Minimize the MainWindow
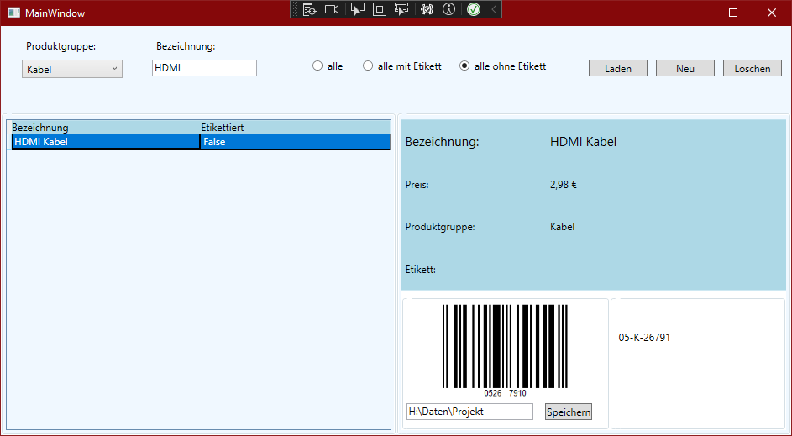This screenshot has width=792, height=436. 695,13
